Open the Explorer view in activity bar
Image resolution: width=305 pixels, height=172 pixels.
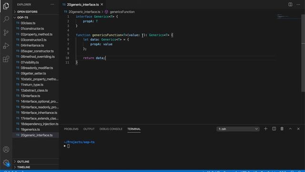(x=6, y=6)
